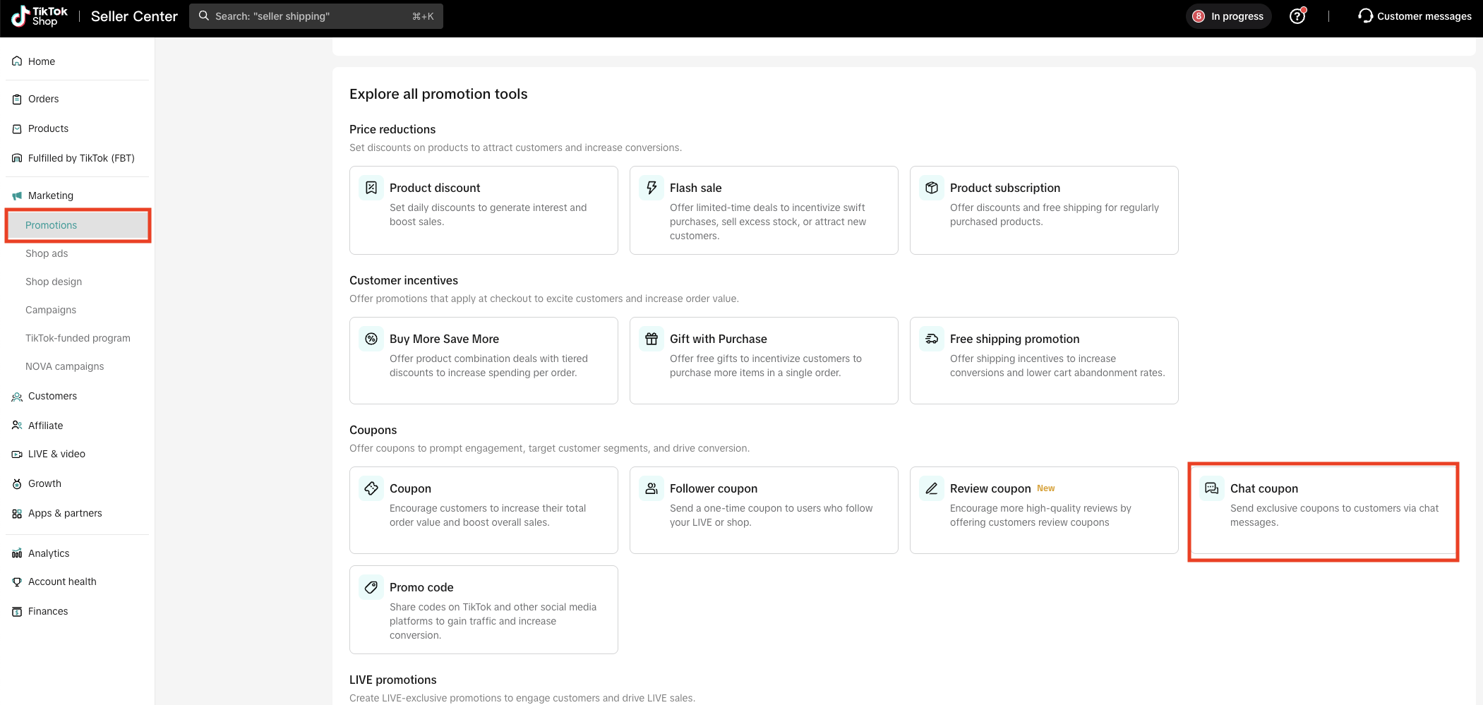The width and height of the screenshot is (1483, 705).
Task: Open the Analytics sidebar item
Action: (49, 553)
